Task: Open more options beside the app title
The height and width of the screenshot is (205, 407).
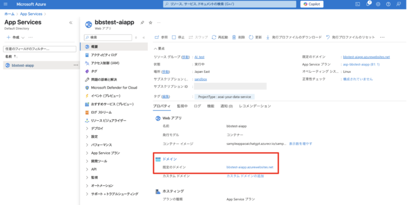Action: tap(159, 22)
